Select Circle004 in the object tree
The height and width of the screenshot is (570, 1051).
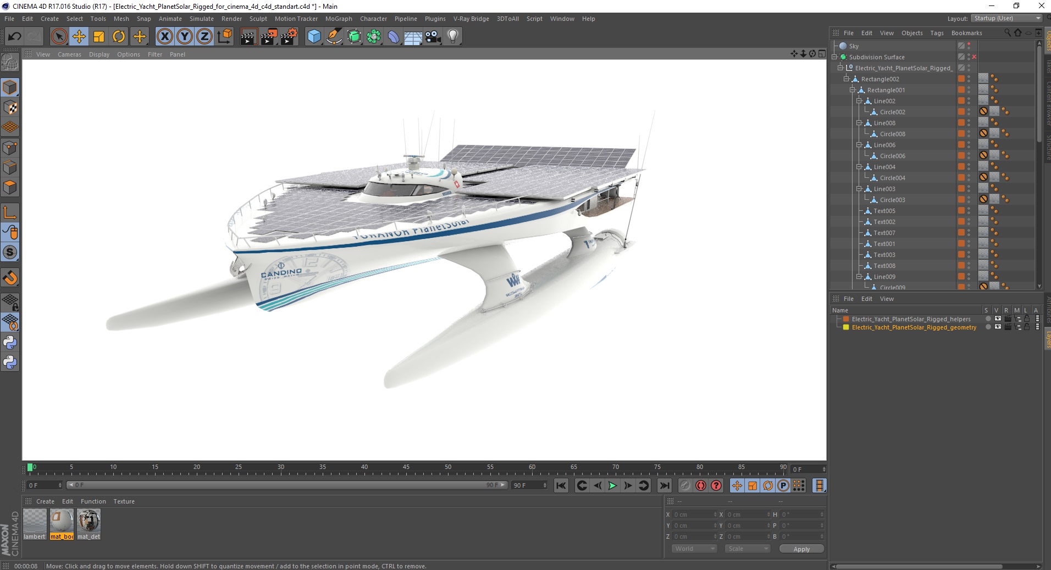(892, 178)
